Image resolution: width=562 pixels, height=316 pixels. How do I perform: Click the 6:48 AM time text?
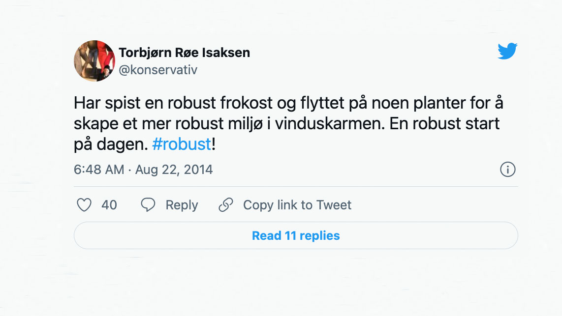point(99,170)
